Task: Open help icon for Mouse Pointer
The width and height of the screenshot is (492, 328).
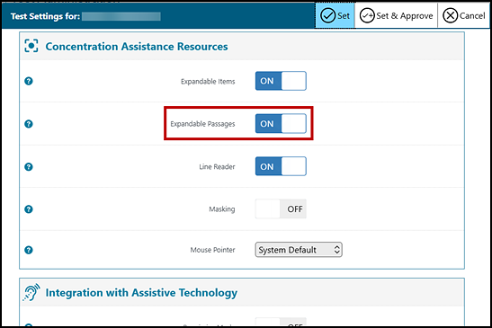Action: coord(29,250)
